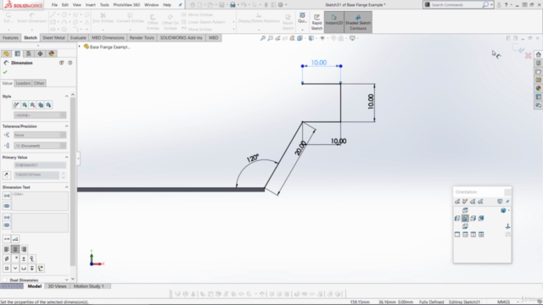This screenshot has width=543, height=305.
Task: Click the Rapid Sketch tool
Action: (x=316, y=22)
